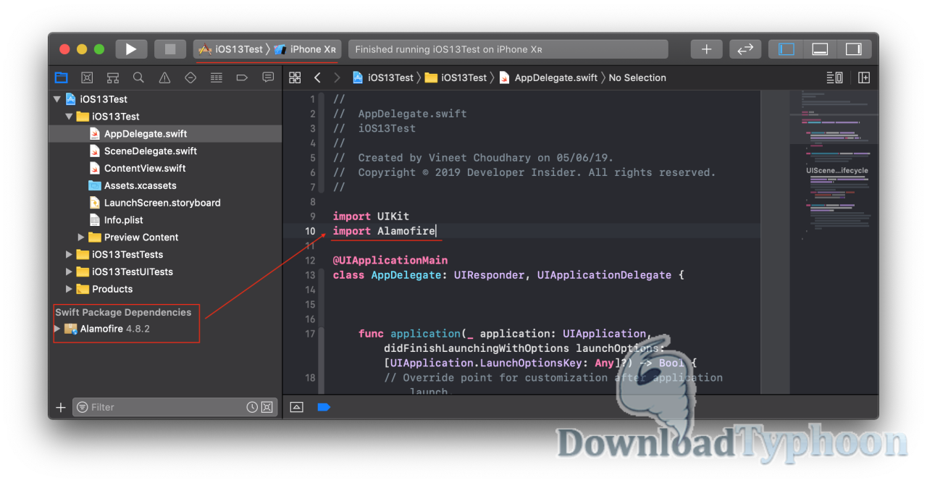Open the Issue navigator tab
The height and width of the screenshot is (483, 927).
click(x=164, y=77)
